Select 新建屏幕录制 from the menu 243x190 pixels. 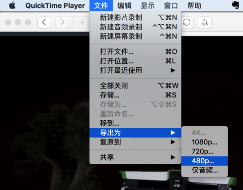click(135, 36)
